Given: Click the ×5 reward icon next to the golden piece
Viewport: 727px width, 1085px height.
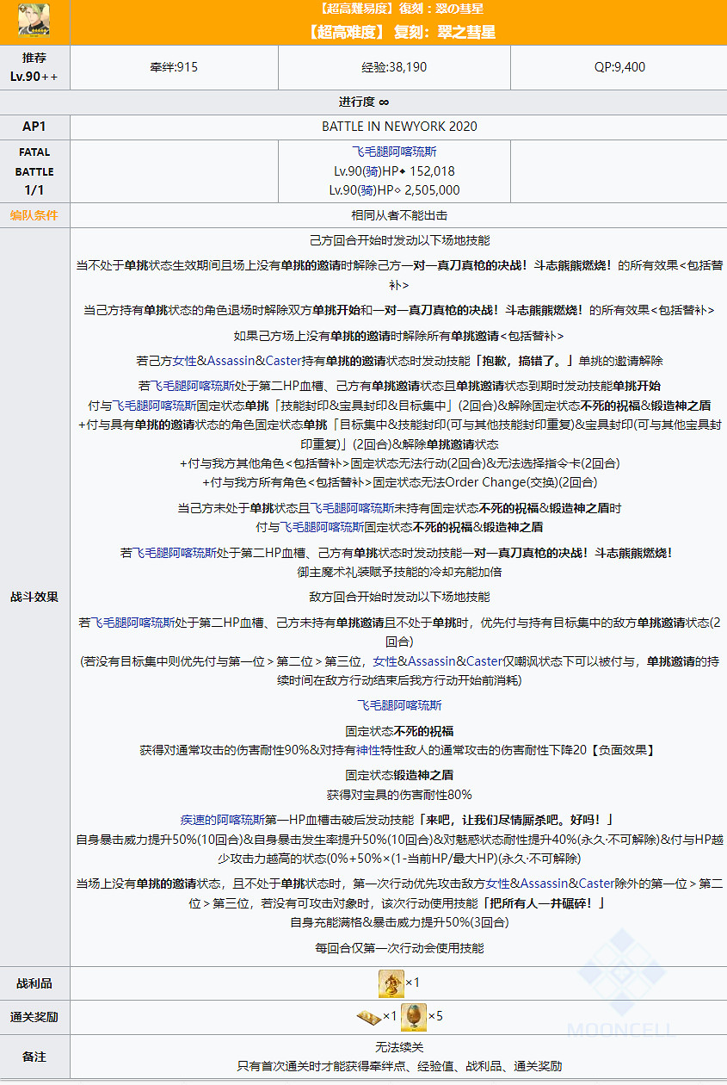Looking at the screenshot, I should pyautogui.click(x=413, y=1017).
